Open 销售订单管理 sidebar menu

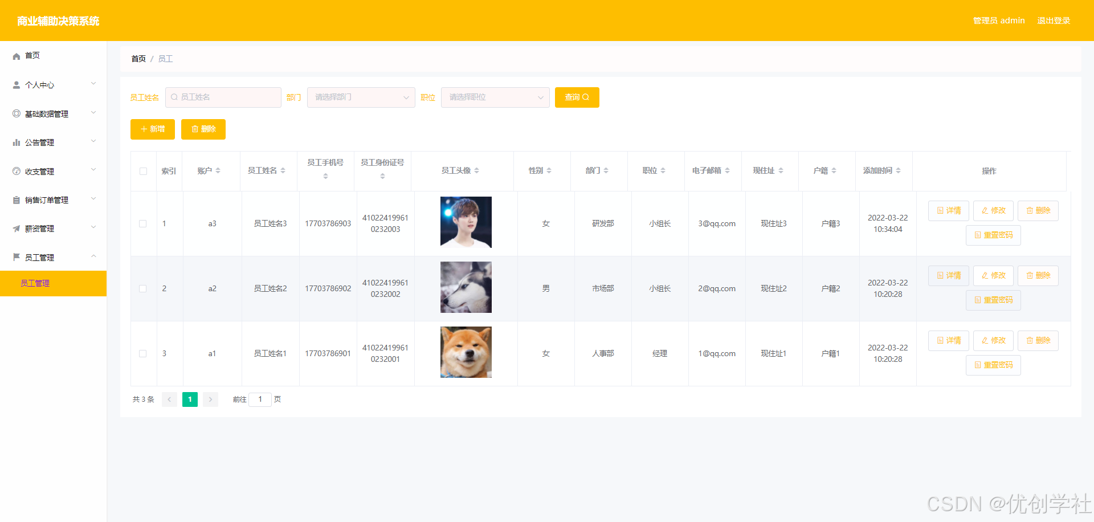point(53,200)
